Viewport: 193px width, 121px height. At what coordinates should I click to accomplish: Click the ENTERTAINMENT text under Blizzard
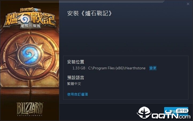[30, 115]
